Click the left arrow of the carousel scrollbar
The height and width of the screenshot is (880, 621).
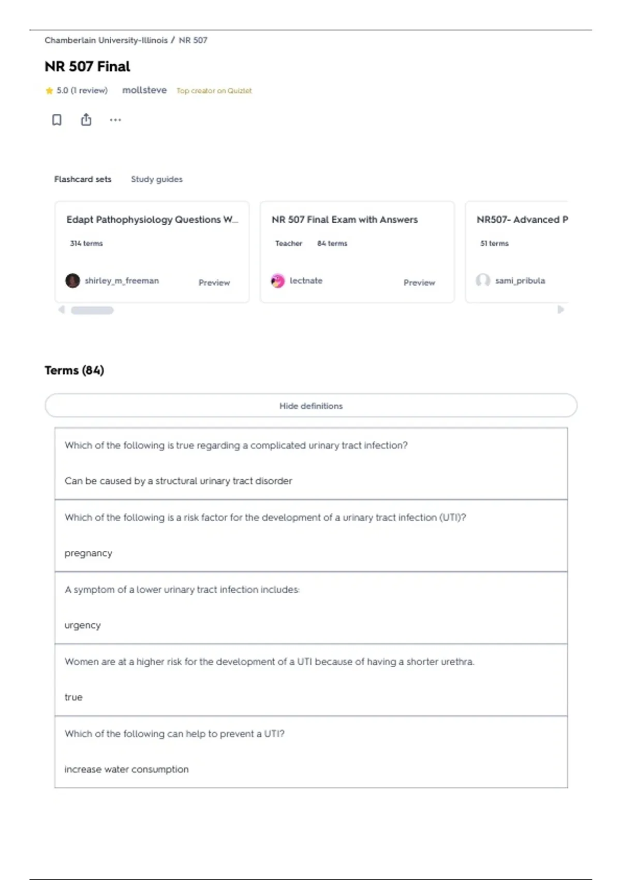pos(62,310)
